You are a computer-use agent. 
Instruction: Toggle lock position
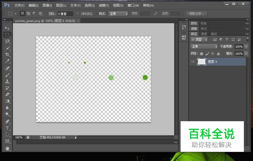pyautogui.click(x=213, y=54)
